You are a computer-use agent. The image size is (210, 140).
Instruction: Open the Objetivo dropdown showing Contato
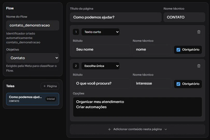[x=33, y=58]
